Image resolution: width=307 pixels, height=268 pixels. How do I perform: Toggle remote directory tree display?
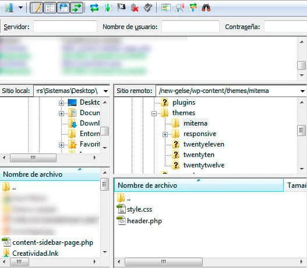click(x=63, y=8)
